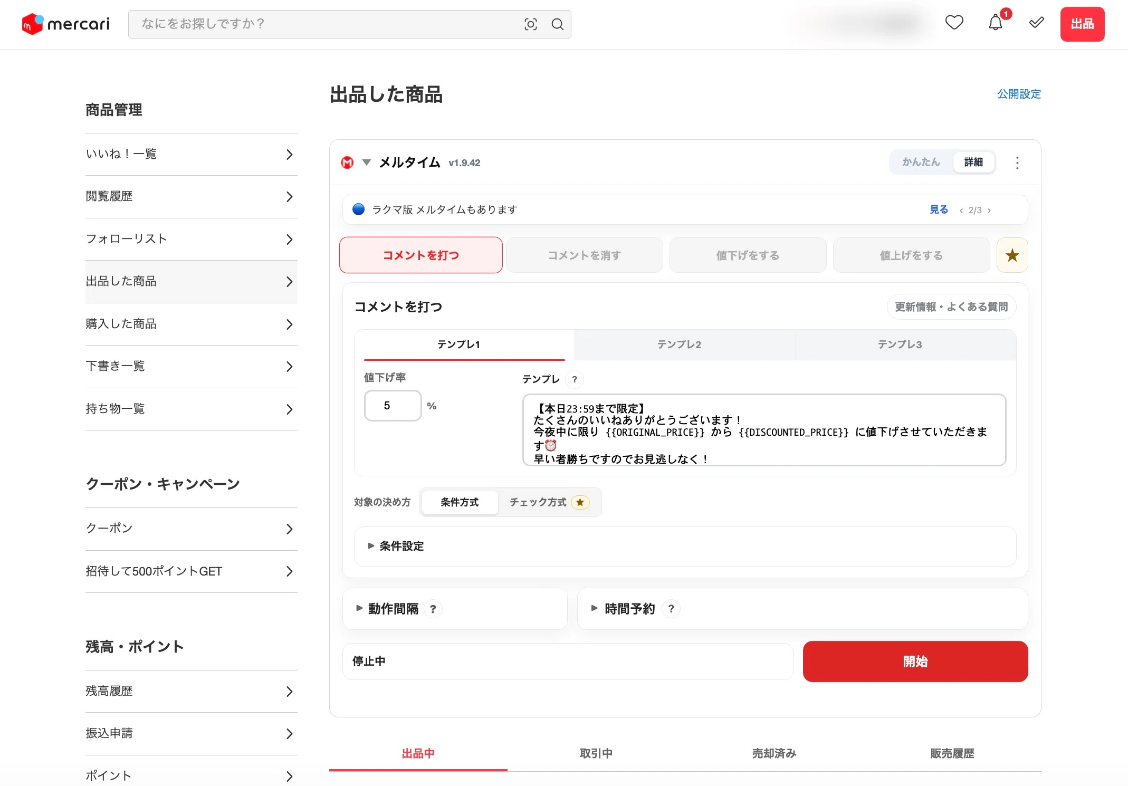
Task: Switch to 詳細 mode
Action: point(973,162)
